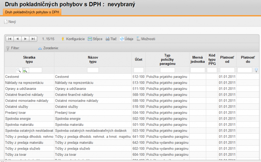The width and height of the screenshot is (261, 162).
Task: Click the Filter funnel icon
Action: point(8,48)
